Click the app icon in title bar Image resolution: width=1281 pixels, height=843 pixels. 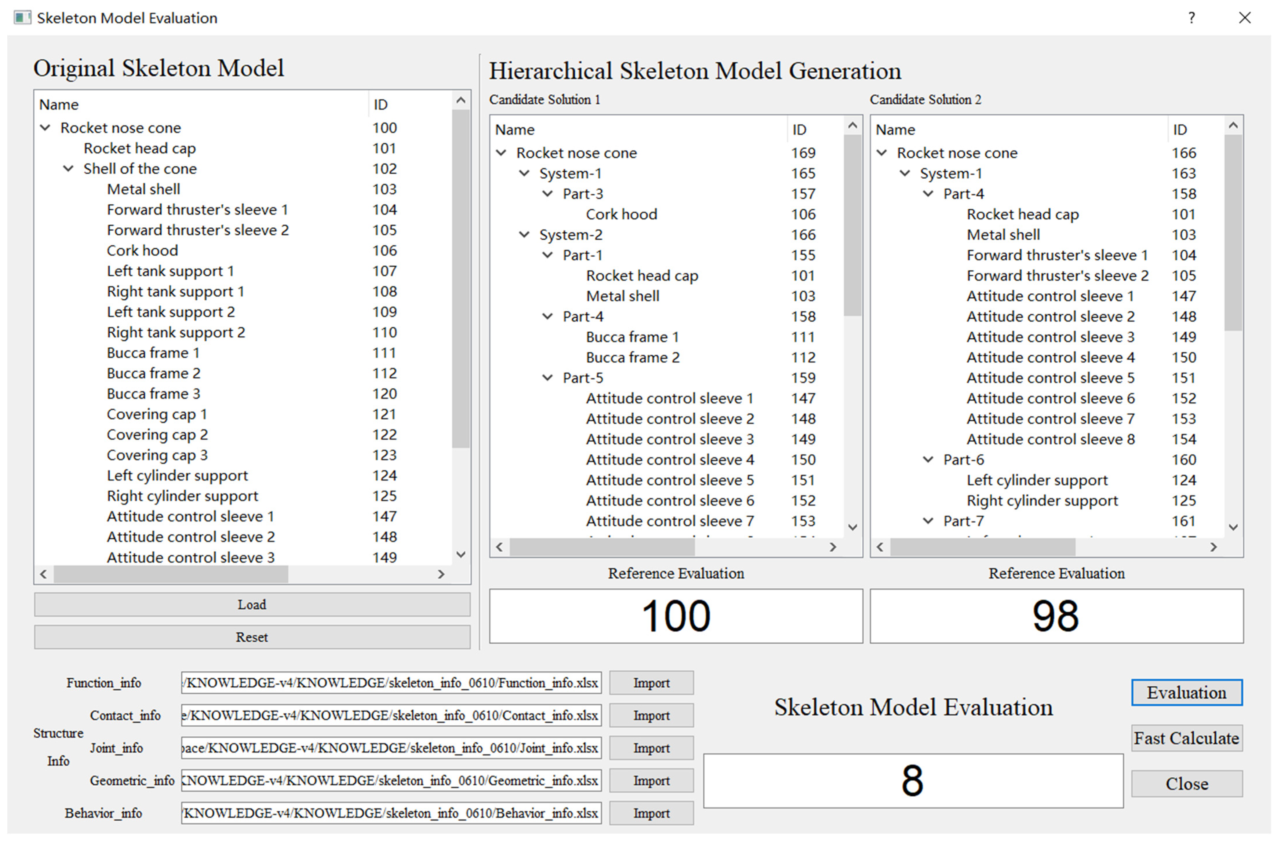point(22,18)
